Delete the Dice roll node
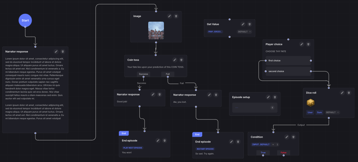This screenshot has width=358, height=162. coord(349,93)
